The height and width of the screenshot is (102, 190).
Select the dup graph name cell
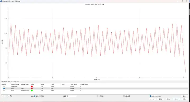[x=12, y=90]
